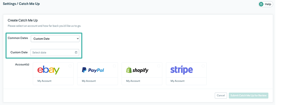Click My Account under Shopify
The width and height of the screenshot is (297, 105).
pyautogui.click(x=133, y=81)
